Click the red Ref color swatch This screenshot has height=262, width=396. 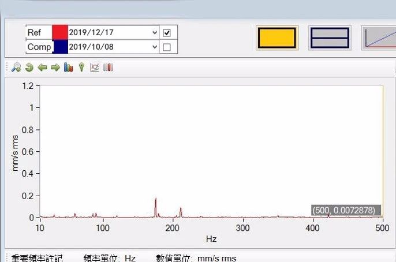60,32
